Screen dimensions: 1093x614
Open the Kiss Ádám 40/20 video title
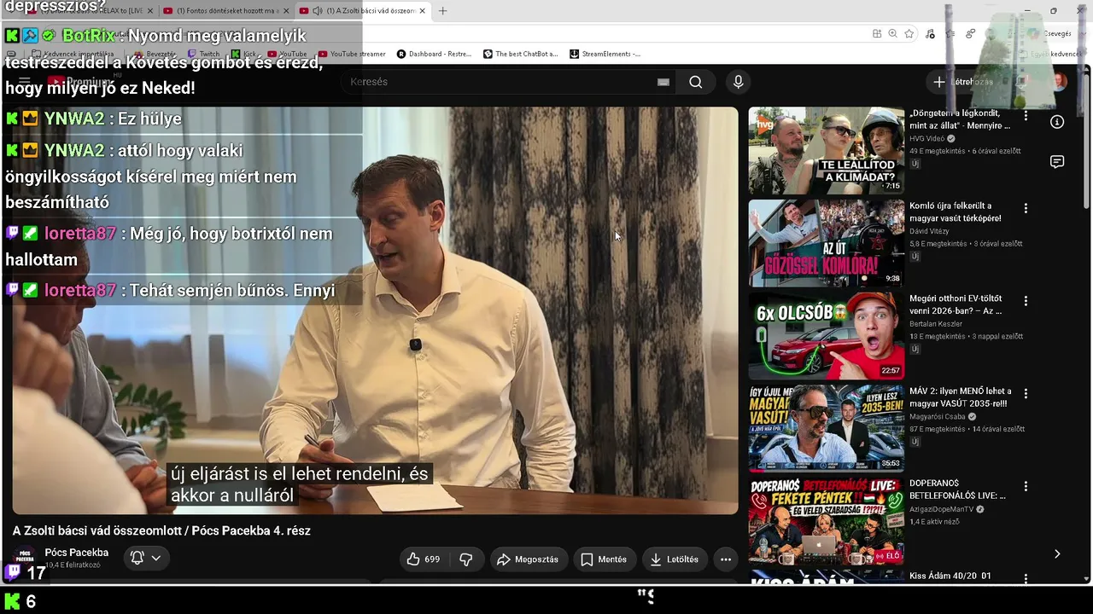pyautogui.click(x=950, y=576)
